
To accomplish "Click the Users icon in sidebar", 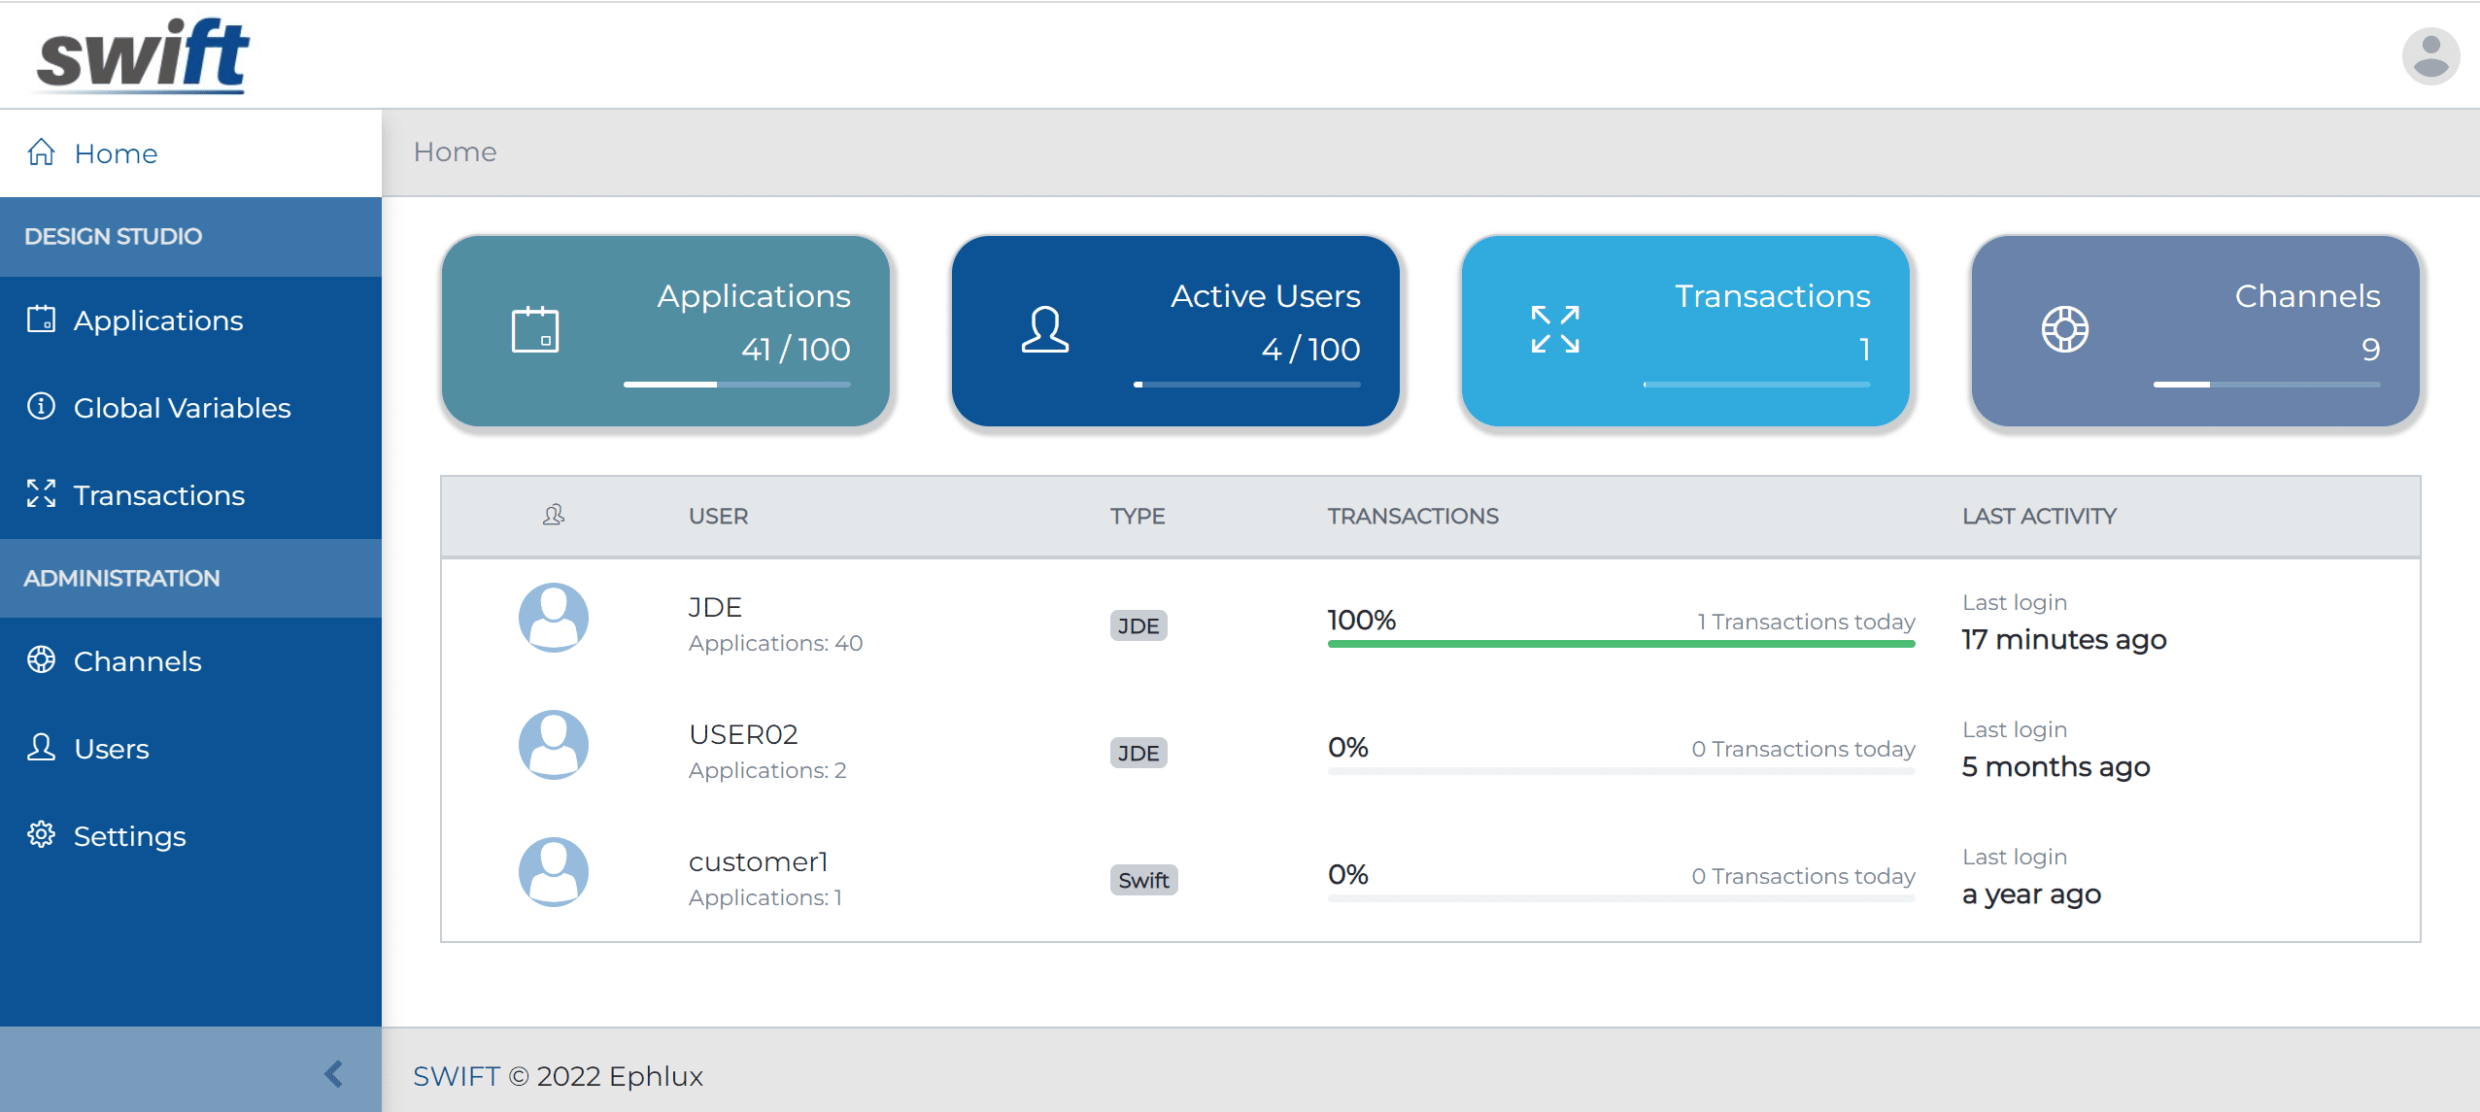I will point(41,747).
